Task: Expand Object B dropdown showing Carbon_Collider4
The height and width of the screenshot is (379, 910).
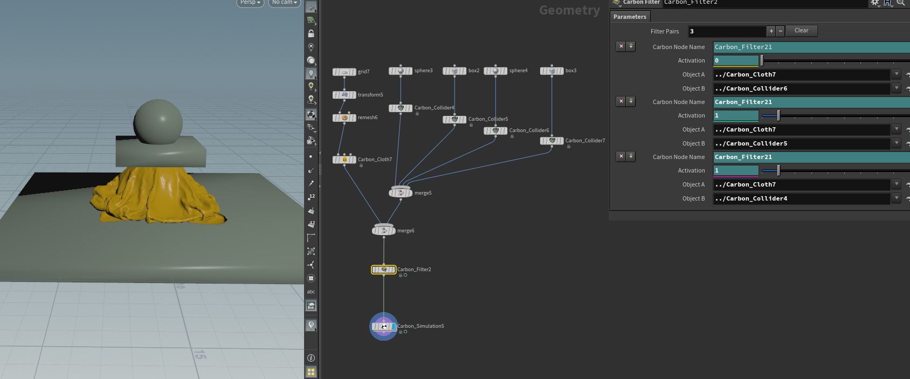Action: [896, 198]
